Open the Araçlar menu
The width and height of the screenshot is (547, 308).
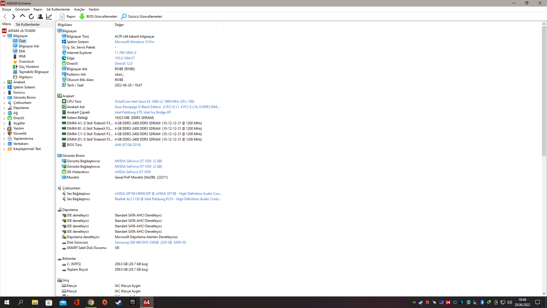(x=79, y=9)
